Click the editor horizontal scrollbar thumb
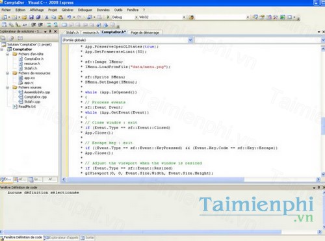This screenshot has width=325, height=241. point(155,179)
